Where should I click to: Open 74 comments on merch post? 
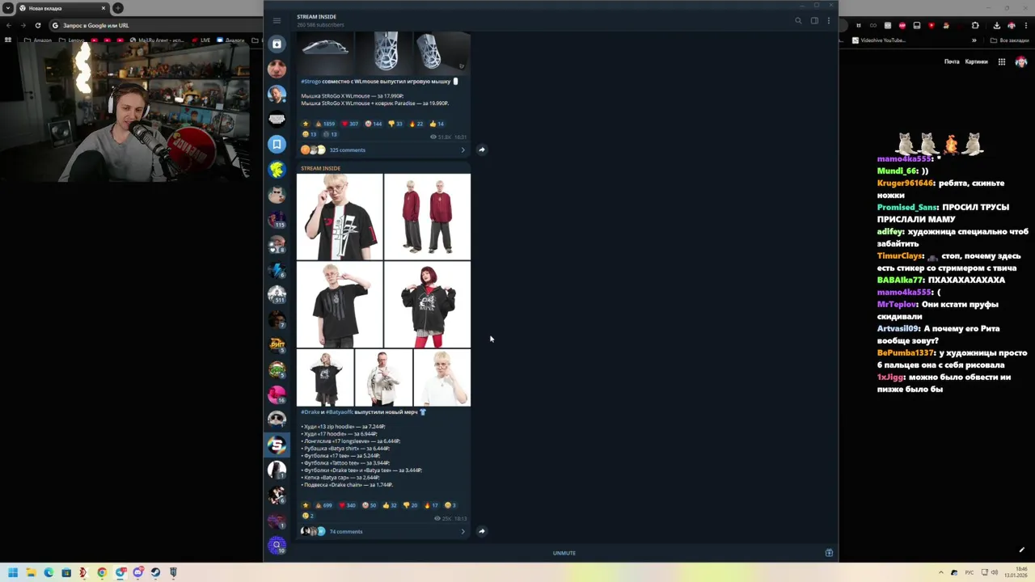click(x=346, y=531)
